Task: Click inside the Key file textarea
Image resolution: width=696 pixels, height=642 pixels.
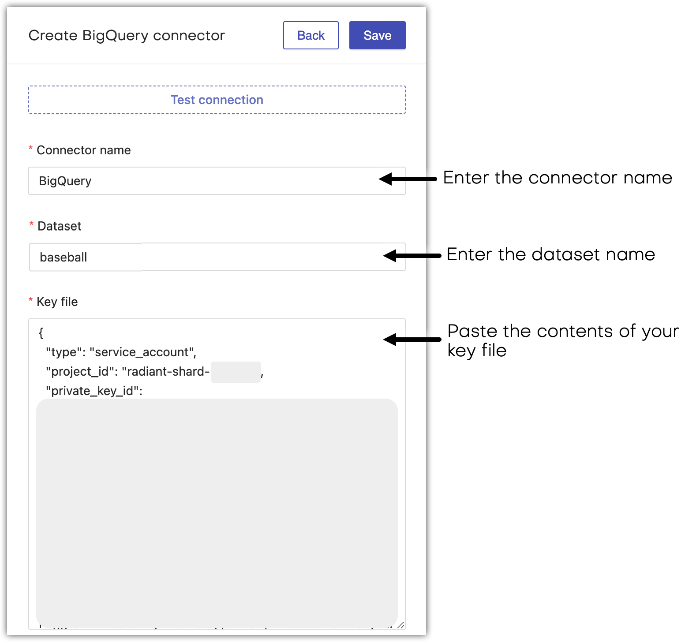Action: pyautogui.click(x=217, y=474)
